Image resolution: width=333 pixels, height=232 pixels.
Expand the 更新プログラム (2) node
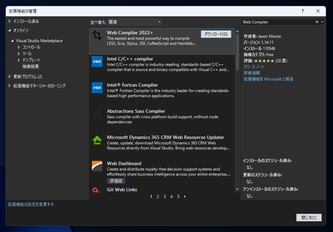tap(10, 77)
